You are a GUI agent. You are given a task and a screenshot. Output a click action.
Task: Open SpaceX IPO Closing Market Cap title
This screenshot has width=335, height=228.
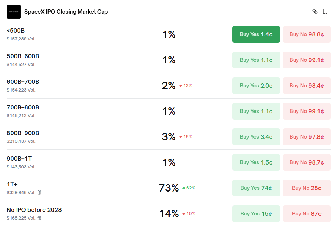66,12
